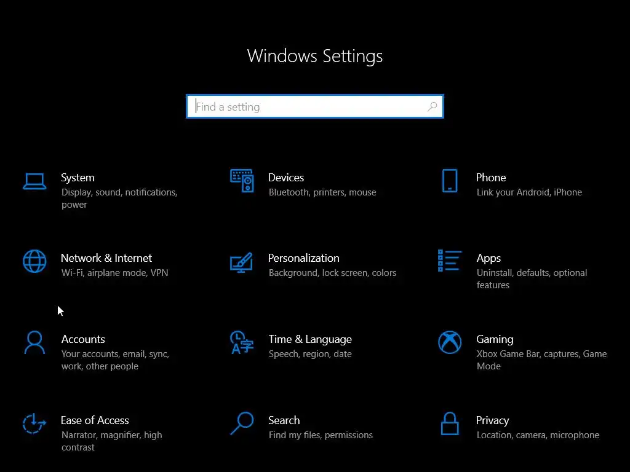The image size is (630, 472).
Task: Click the Personalization paintbrush icon
Action: [241, 262]
